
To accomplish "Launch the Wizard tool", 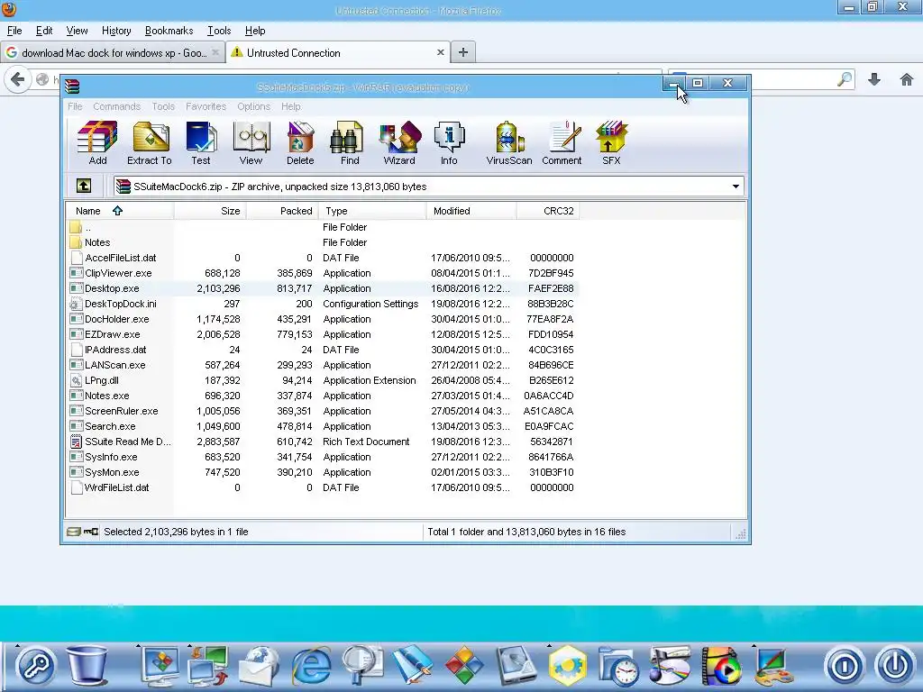I will (399, 143).
